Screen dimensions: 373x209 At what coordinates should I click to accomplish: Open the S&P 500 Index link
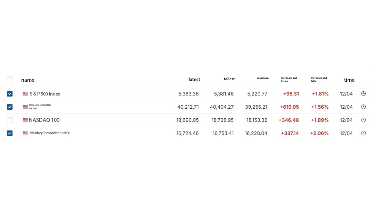click(45, 94)
